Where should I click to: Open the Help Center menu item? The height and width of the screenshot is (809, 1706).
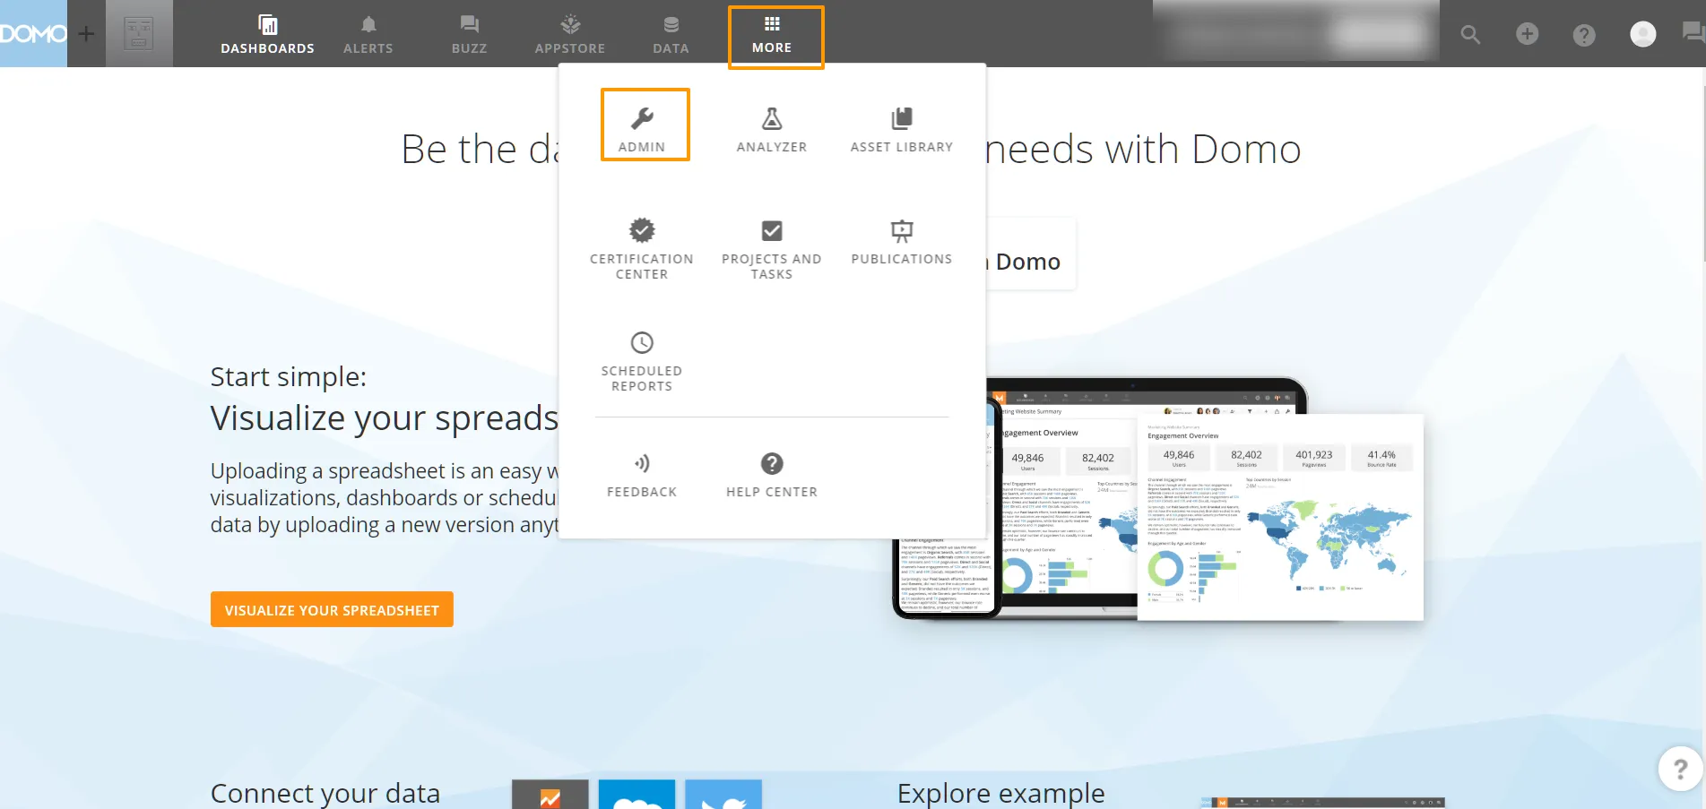(772, 475)
